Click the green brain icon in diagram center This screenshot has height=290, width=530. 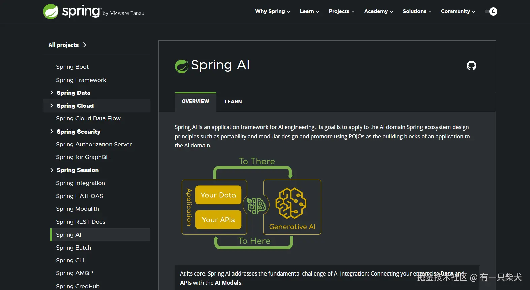point(256,206)
